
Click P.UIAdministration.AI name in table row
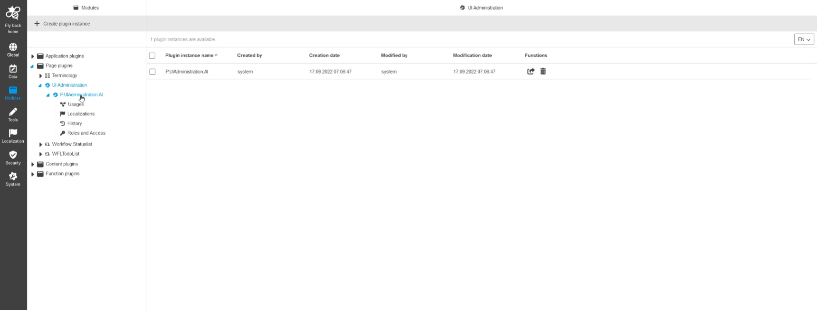(x=187, y=72)
